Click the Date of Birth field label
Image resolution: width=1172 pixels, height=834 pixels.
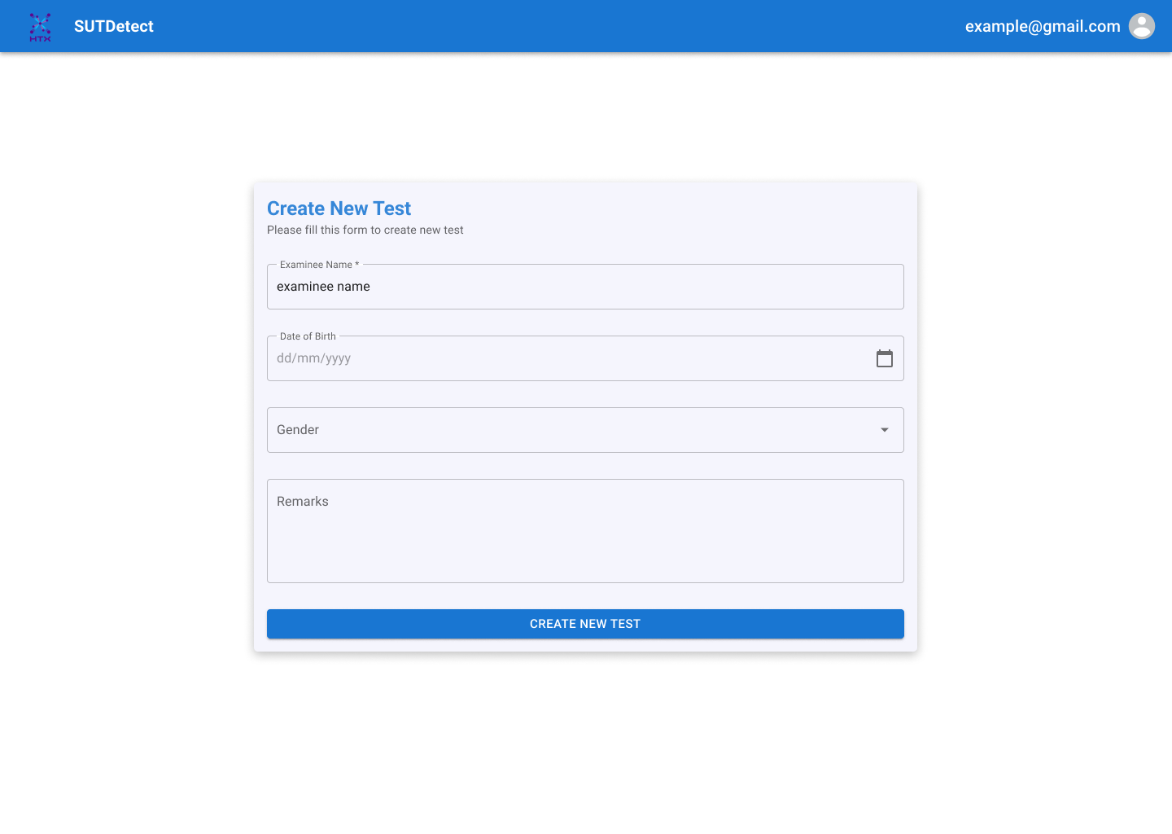pyautogui.click(x=308, y=336)
